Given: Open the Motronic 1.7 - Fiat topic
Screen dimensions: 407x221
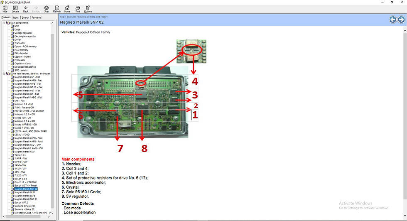Looking at the screenshot, I should [x=24, y=104].
